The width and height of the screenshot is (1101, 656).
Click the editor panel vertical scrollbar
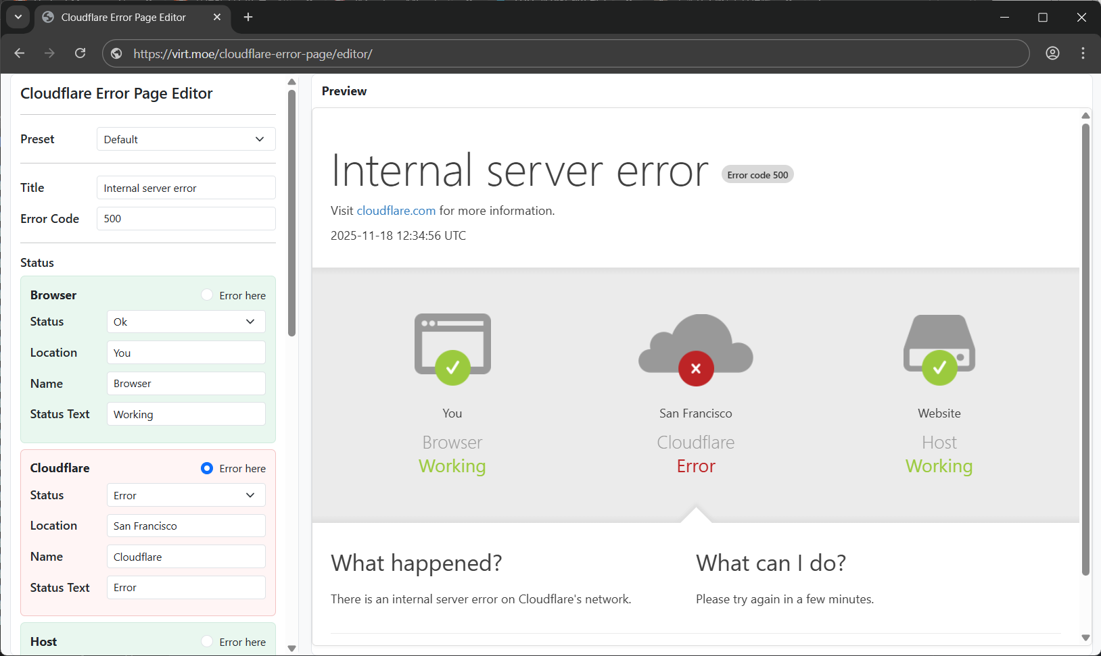pos(291,213)
